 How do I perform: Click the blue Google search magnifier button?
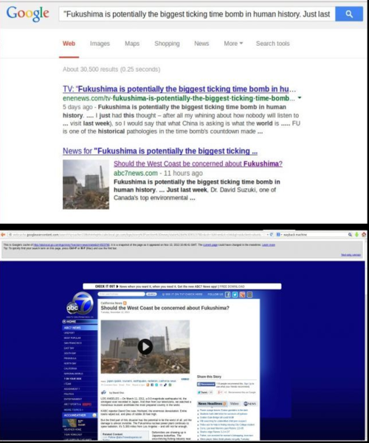(349, 14)
